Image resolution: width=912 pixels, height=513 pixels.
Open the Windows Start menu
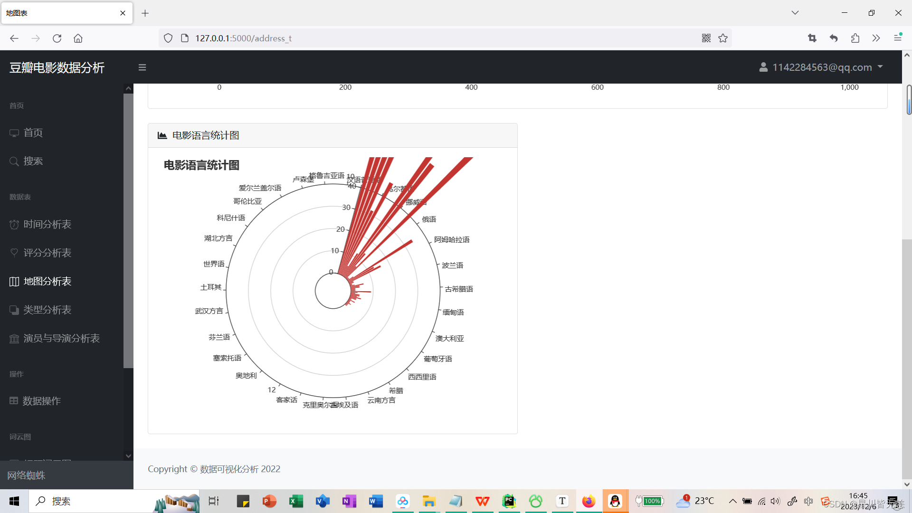(x=14, y=501)
